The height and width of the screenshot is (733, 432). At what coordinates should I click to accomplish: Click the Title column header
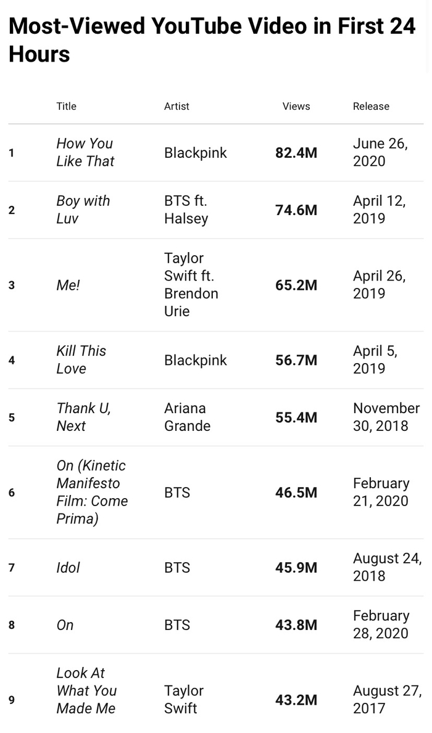[67, 106]
